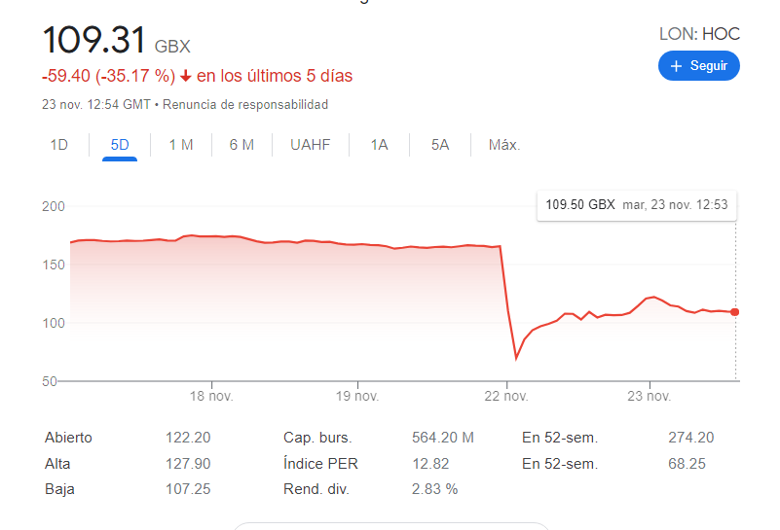
Task: Click the 109.50 GBX chart tooltip
Action: point(637,205)
